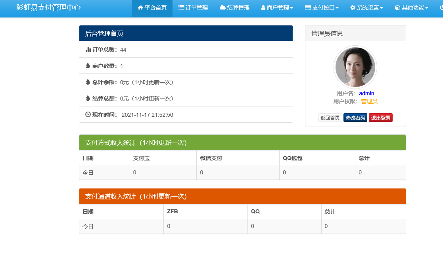Open the 支付接口 dropdown
Screen dimensions: 443x255
[321, 8]
